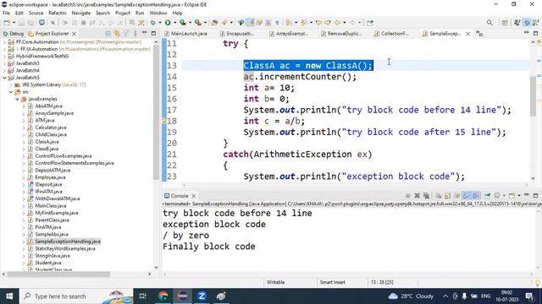
Task: Toggle Word Wrap in Console toolbar
Action: pyautogui.click(x=456, y=196)
